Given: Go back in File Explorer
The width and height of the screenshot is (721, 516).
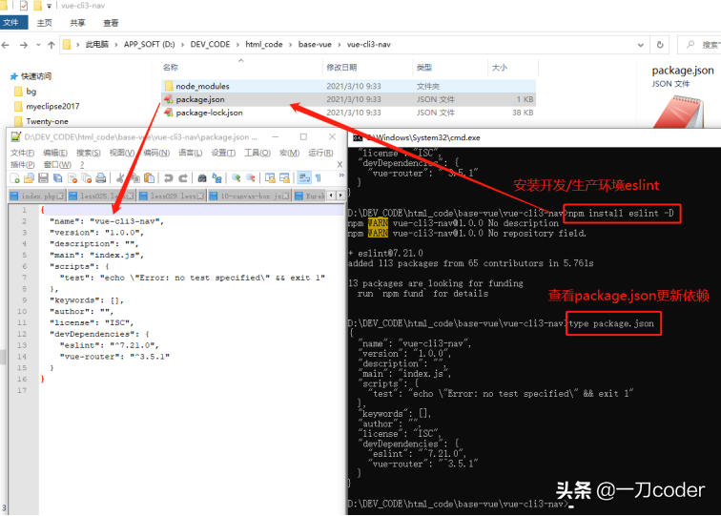Looking at the screenshot, I should click(6, 45).
